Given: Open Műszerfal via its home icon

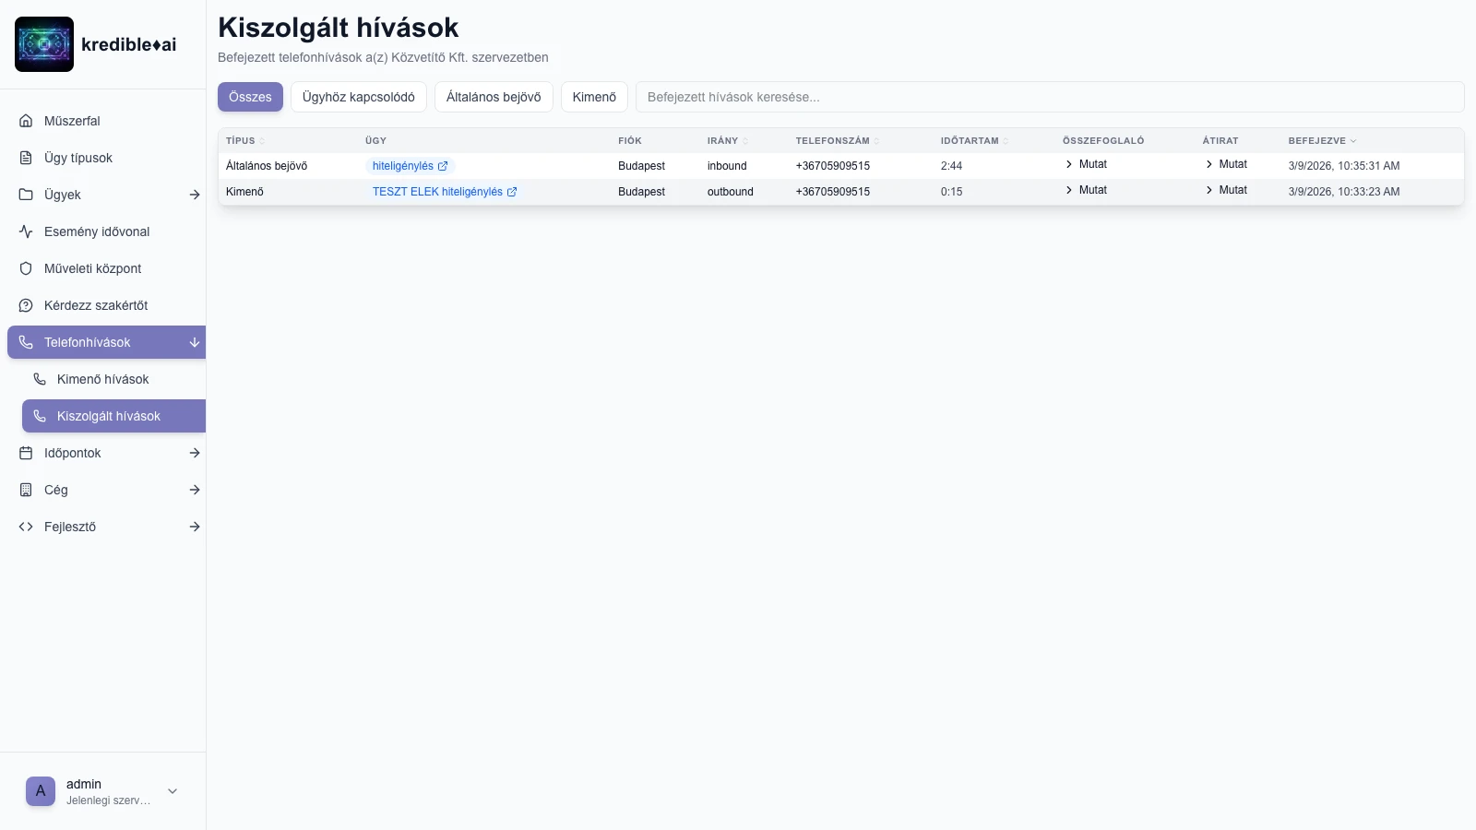Looking at the screenshot, I should point(26,121).
